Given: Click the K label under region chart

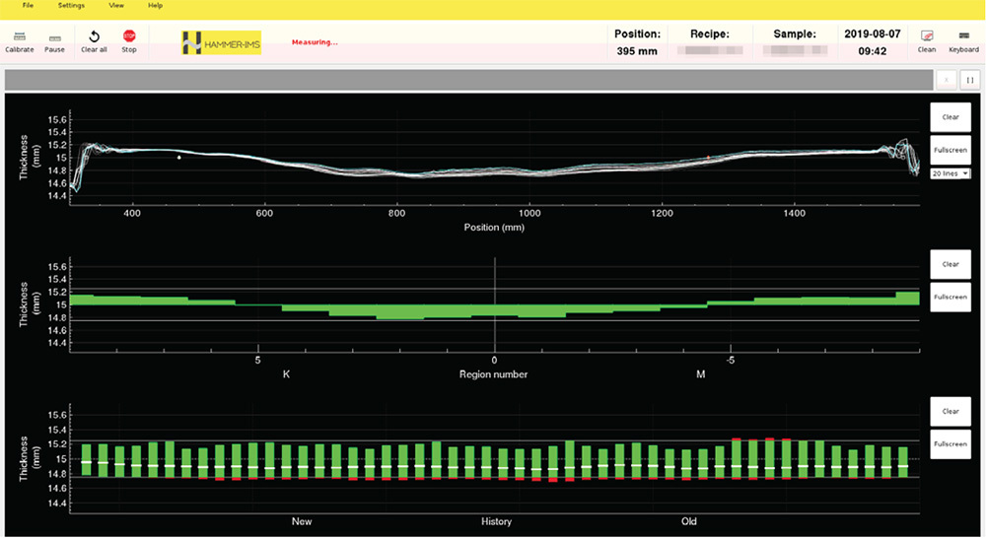Looking at the screenshot, I should tap(286, 374).
